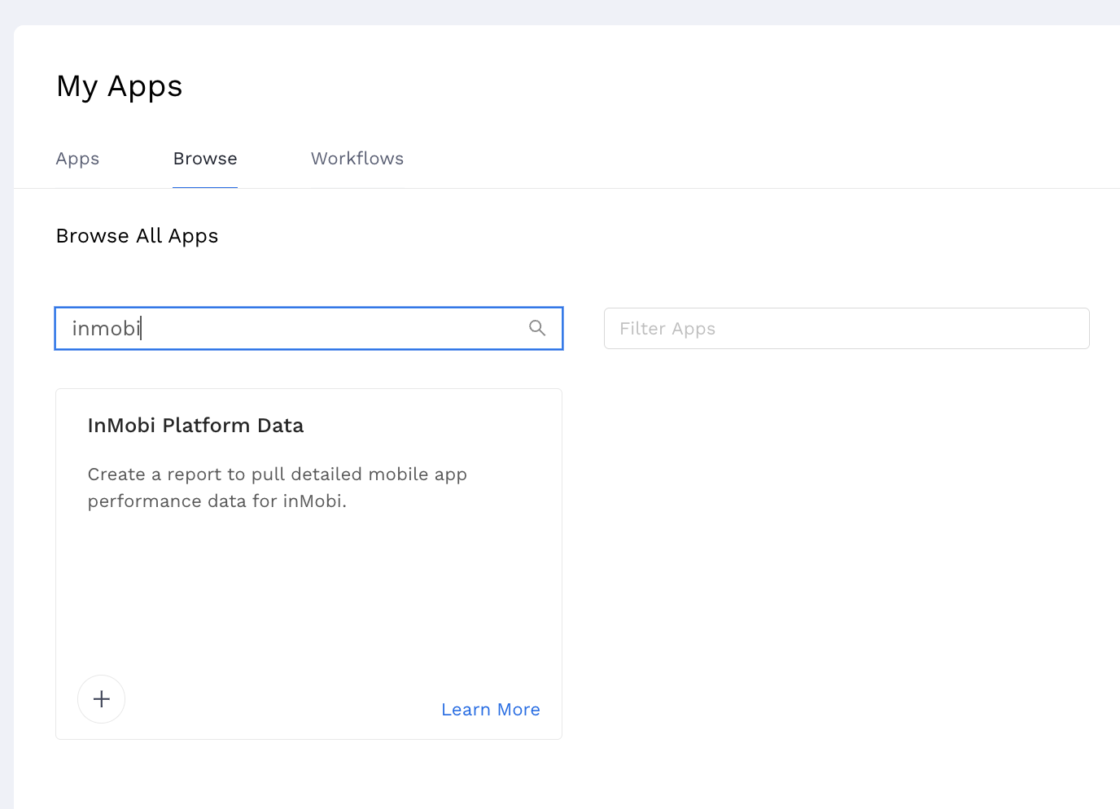1120x809 pixels.
Task: Click the InMobi card description text
Action: point(277,488)
